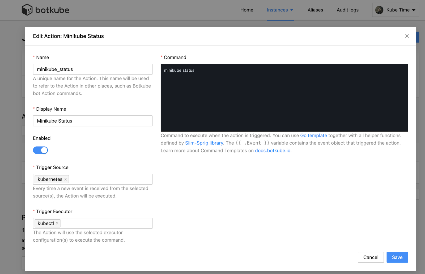The image size is (425, 274).
Task: Open the Trigger Source selection field
Action: pos(112,179)
